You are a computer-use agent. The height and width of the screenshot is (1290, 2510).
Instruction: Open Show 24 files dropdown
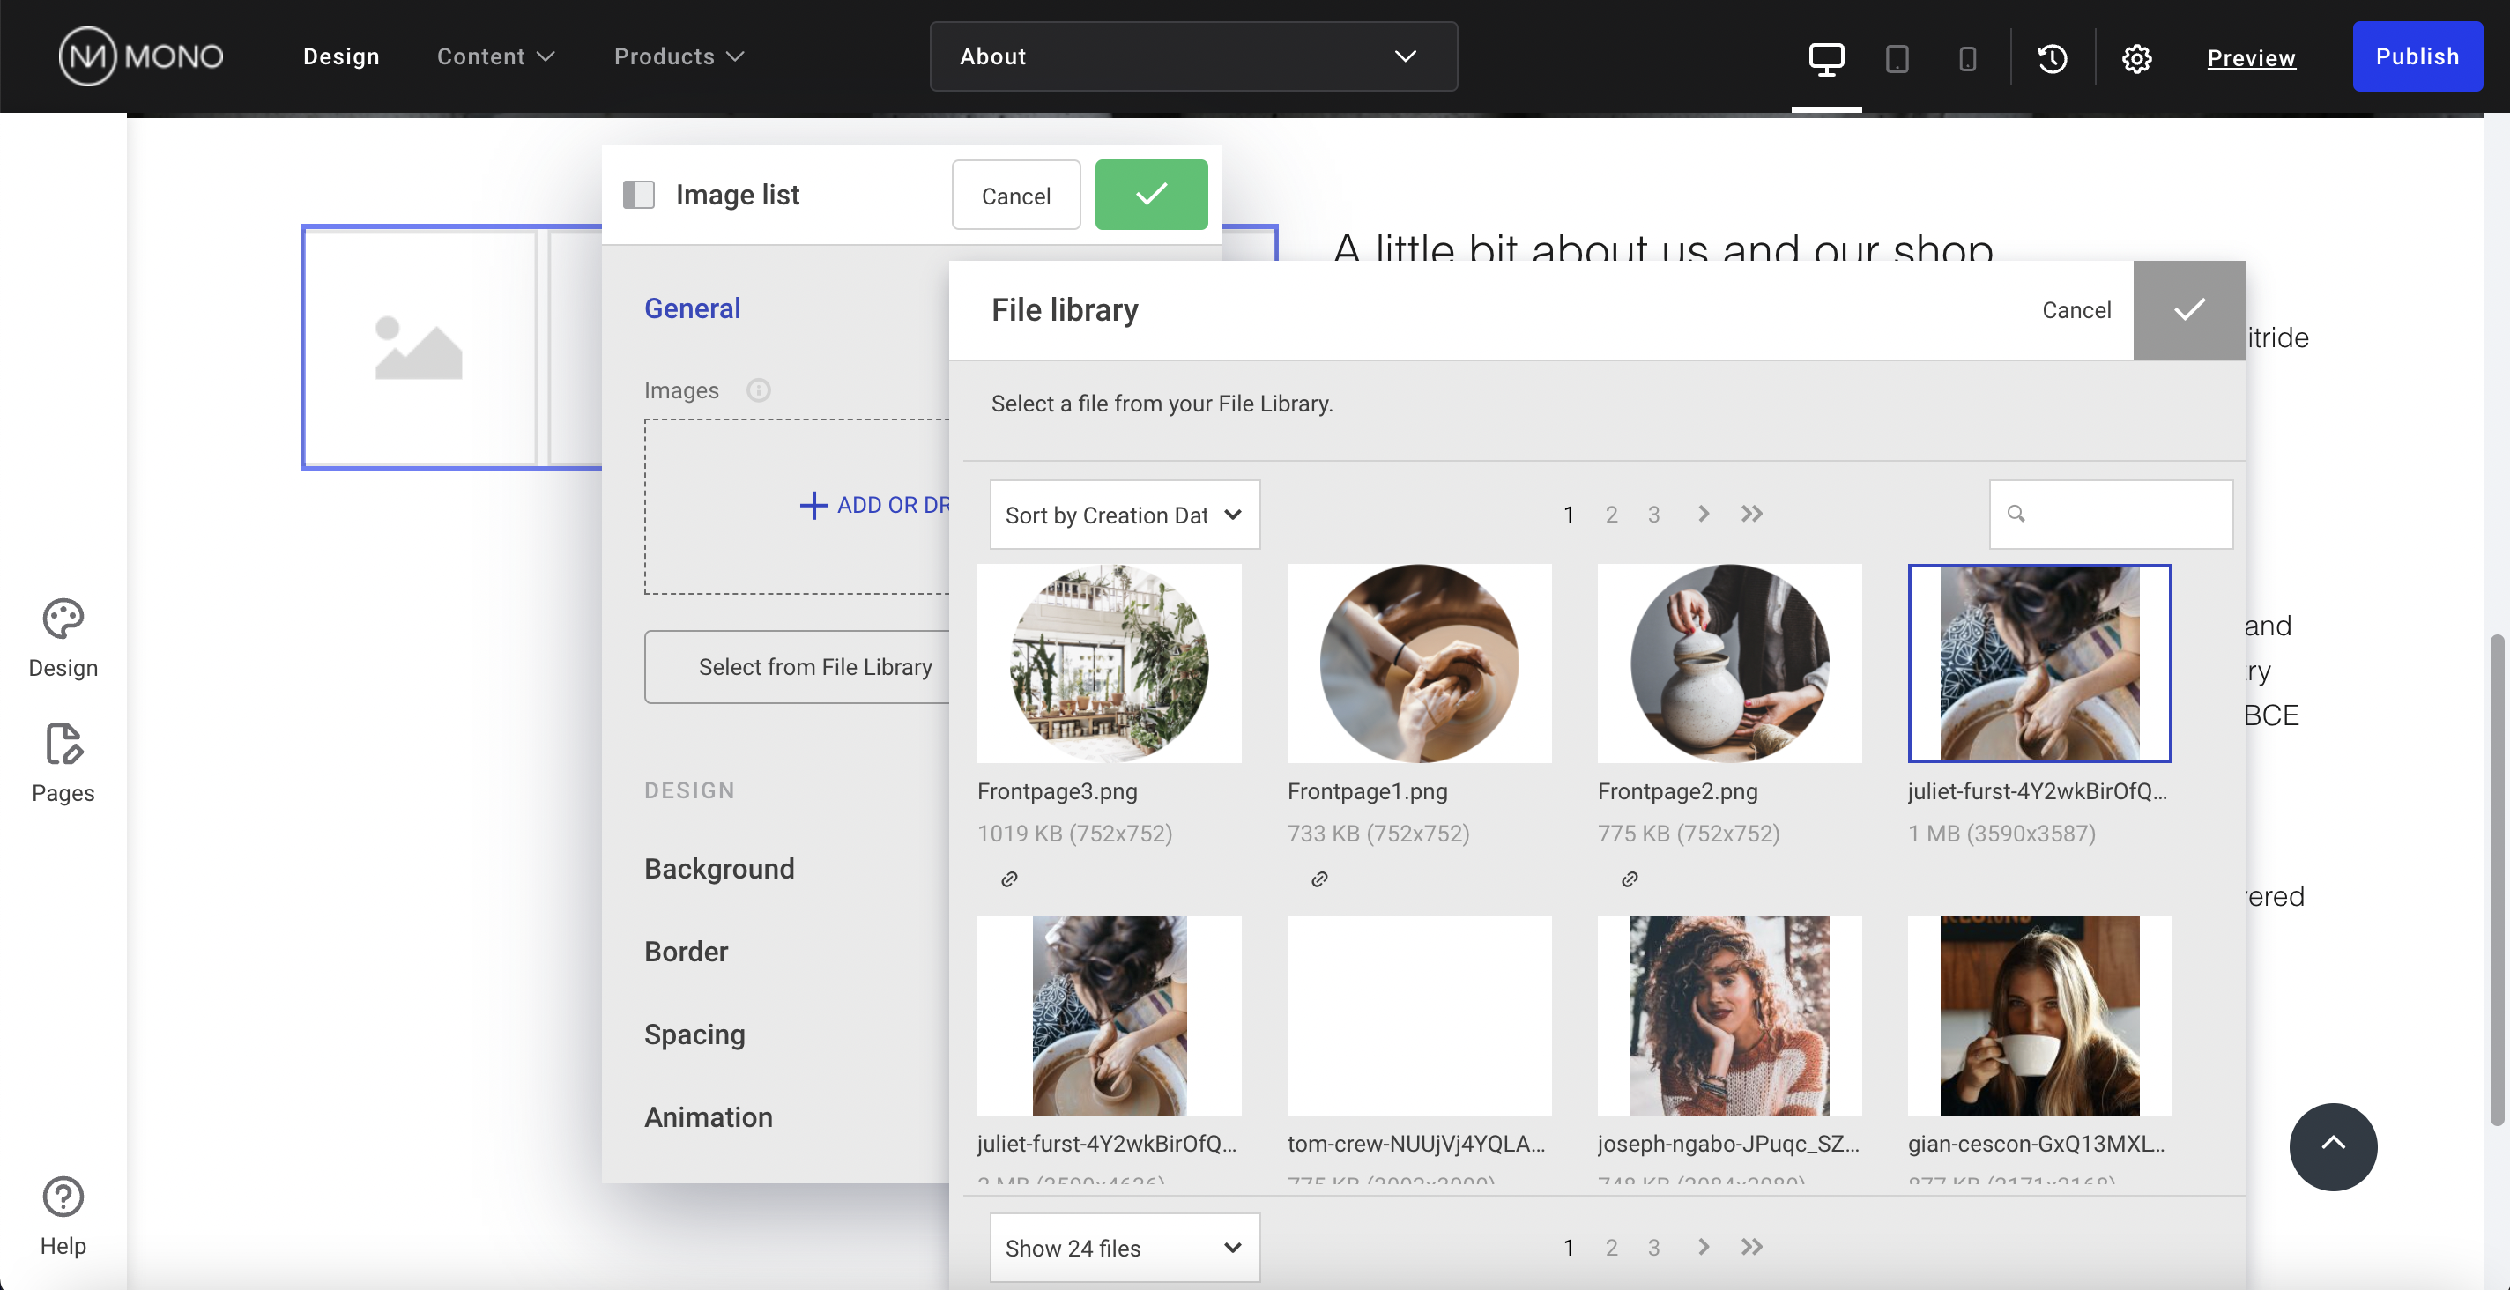pos(1125,1247)
